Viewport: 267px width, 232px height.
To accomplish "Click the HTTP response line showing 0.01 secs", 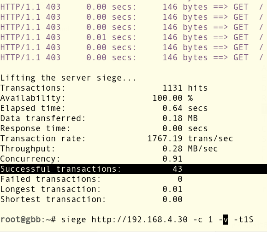I will [132, 37].
